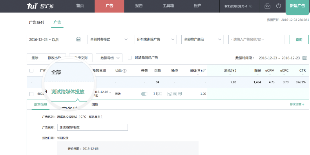Toggle the 开关 switch in the ad row
The image size is (310, 155).
pos(144,94)
